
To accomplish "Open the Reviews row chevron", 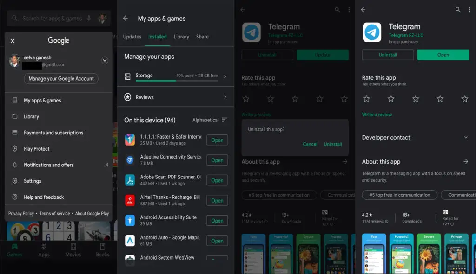I will 225,97.
